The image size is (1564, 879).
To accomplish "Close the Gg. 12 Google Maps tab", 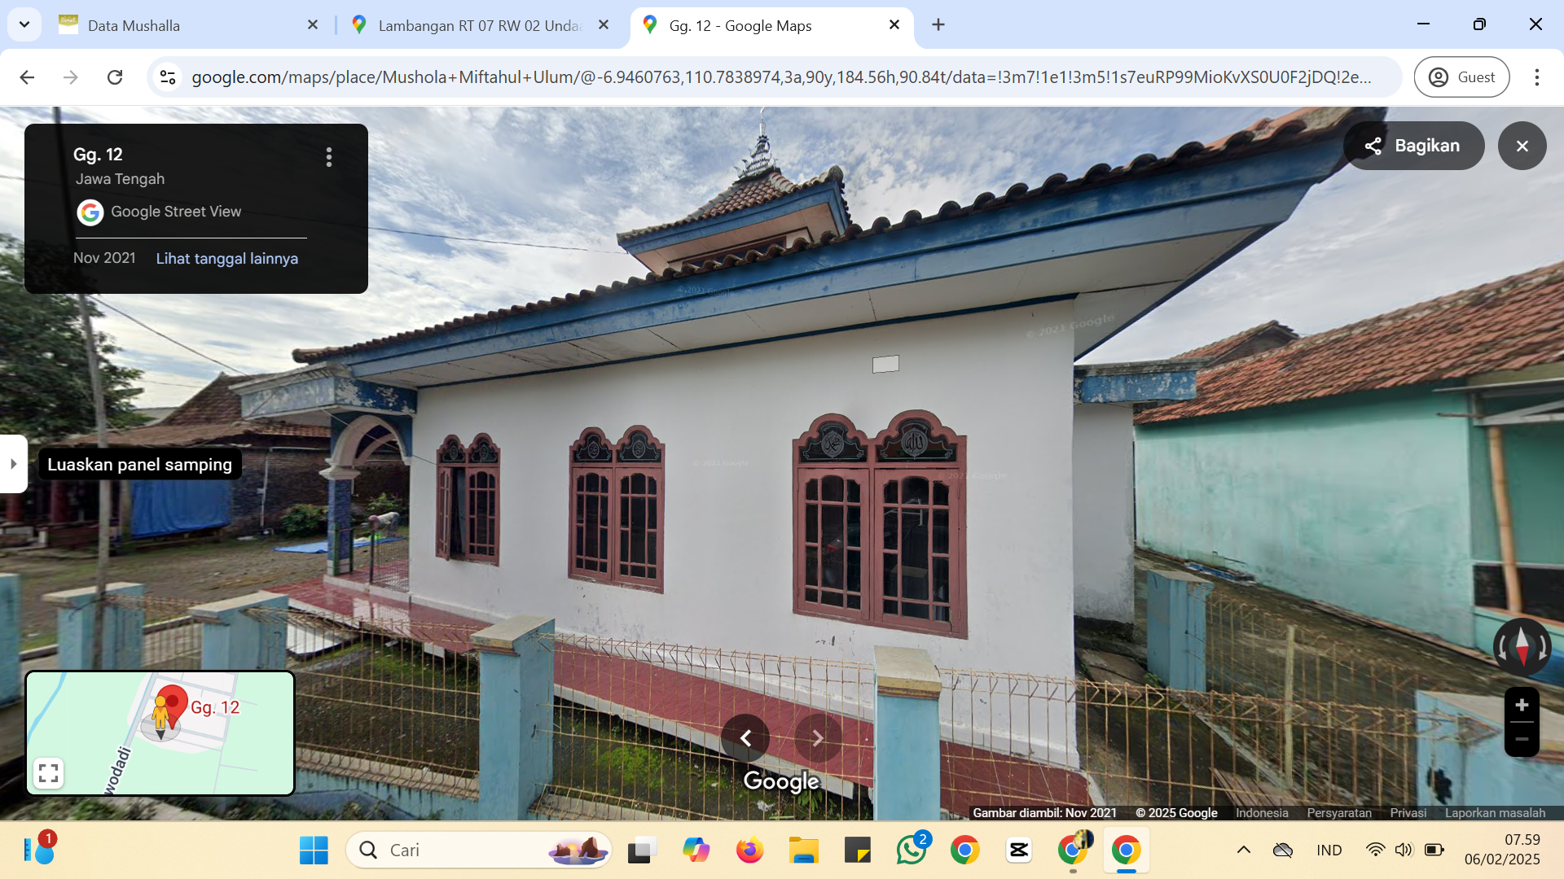I will click(894, 25).
